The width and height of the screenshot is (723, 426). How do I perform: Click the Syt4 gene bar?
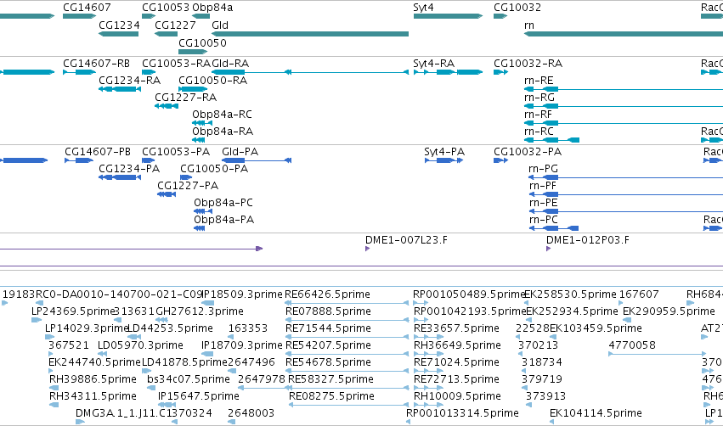(448, 16)
